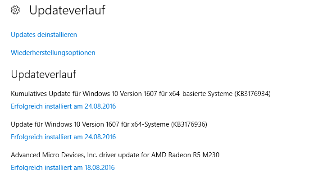Open the "Erfolgreich installiert am 18.08.2016" link
The width and height of the screenshot is (327, 178).
(63, 168)
